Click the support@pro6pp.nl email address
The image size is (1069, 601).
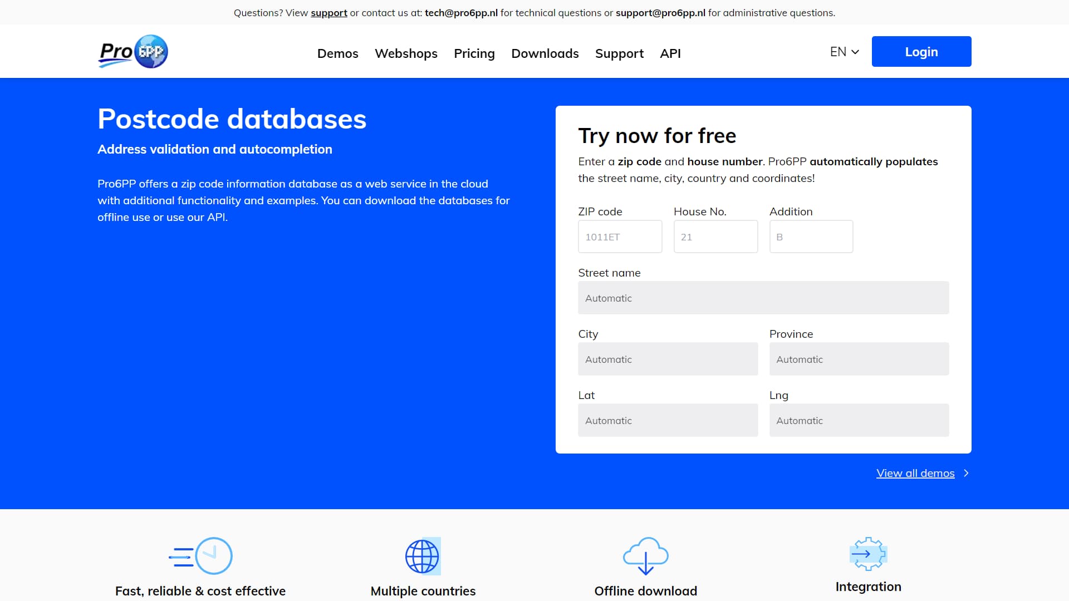point(660,13)
